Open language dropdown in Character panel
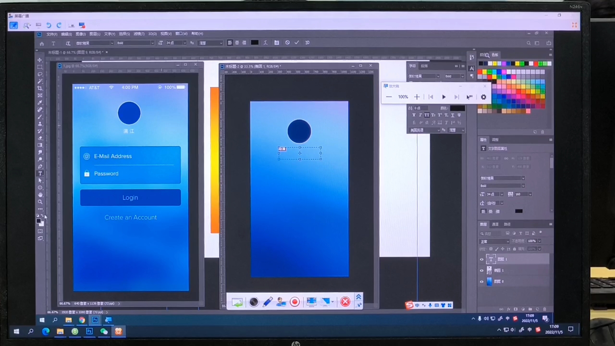Viewport: 615px width, 346px height. point(424,130)
